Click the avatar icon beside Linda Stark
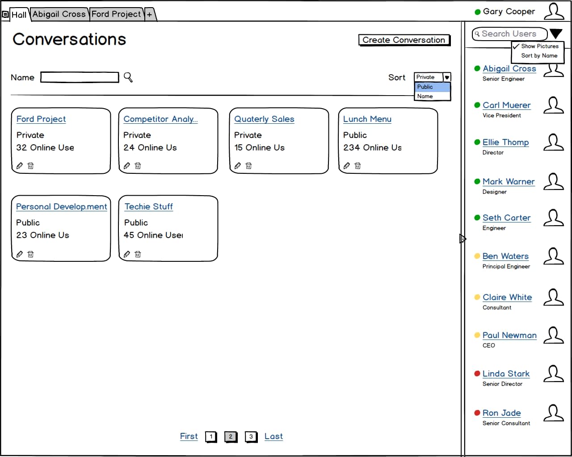 pyautogui.click(x=554, y=374)
